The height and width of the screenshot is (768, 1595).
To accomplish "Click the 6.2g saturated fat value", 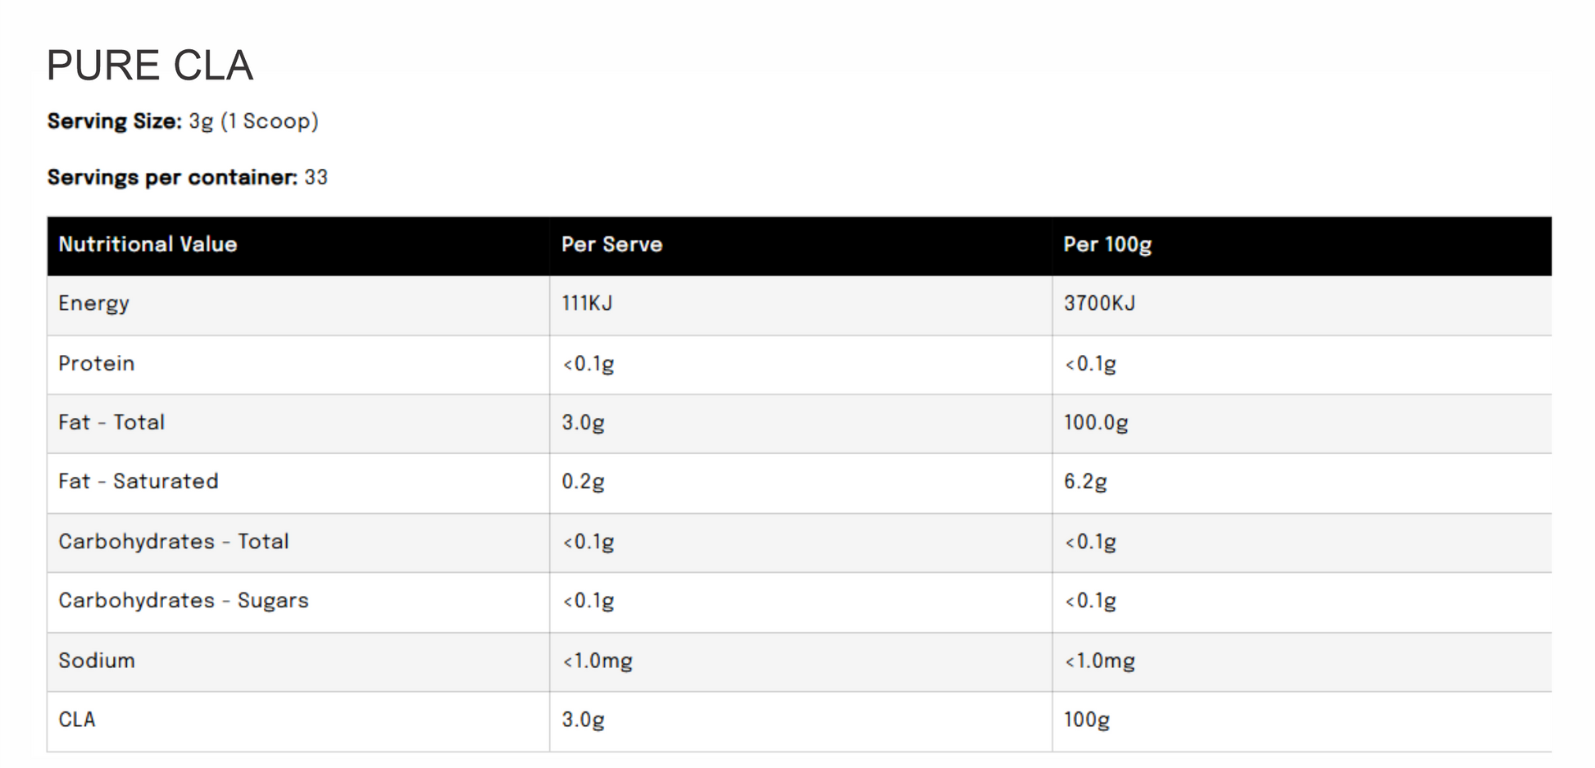I will coord(1085,482).
